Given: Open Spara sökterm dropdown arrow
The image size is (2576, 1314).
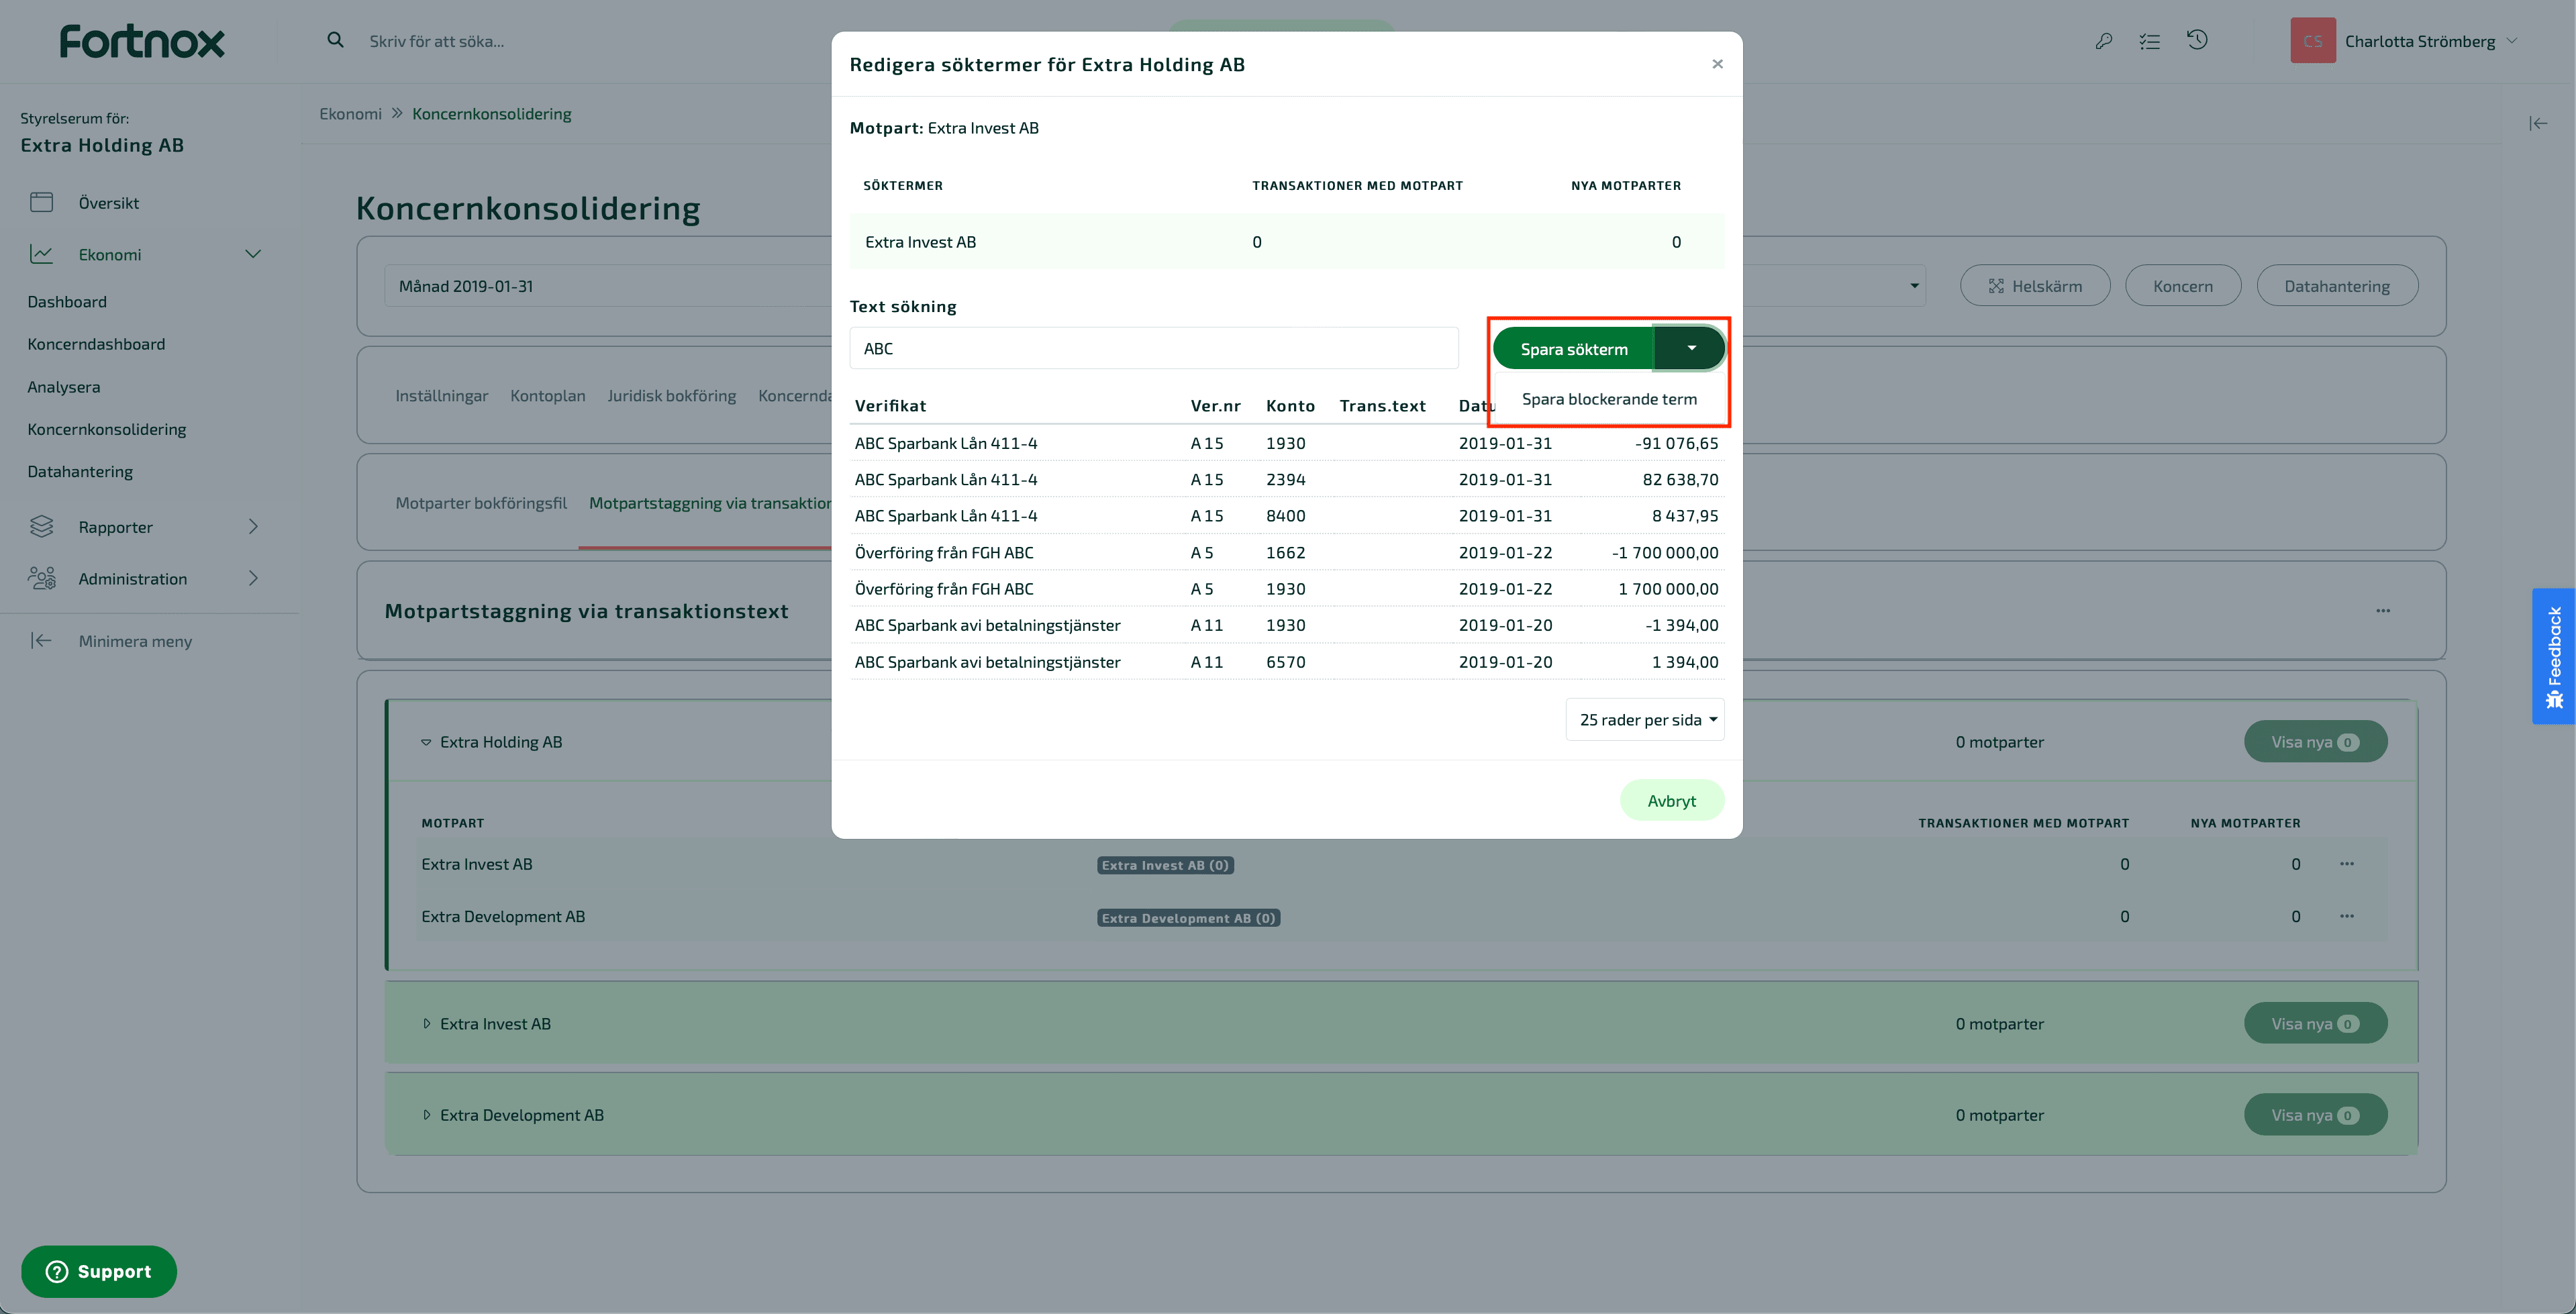Looking at the screenshot, I should click(1690, 348).
